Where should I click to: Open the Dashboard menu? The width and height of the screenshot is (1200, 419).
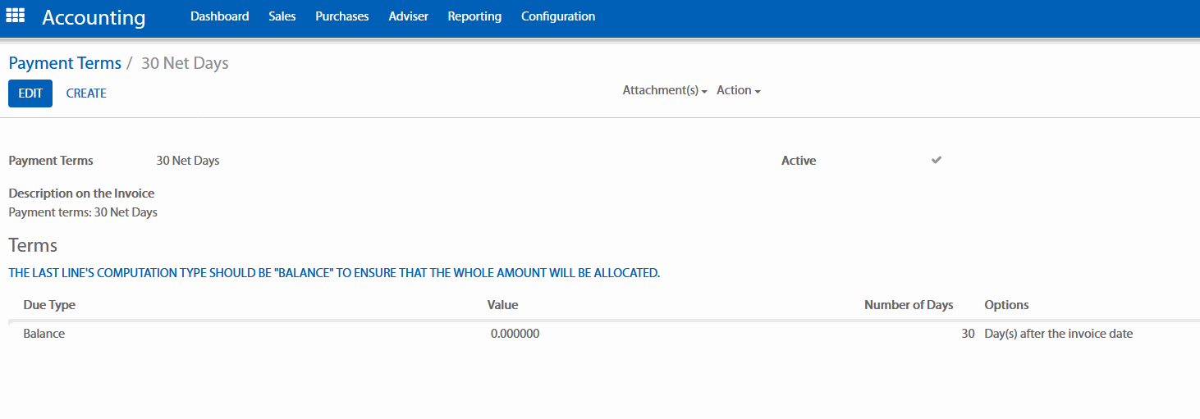pos(219,16)
